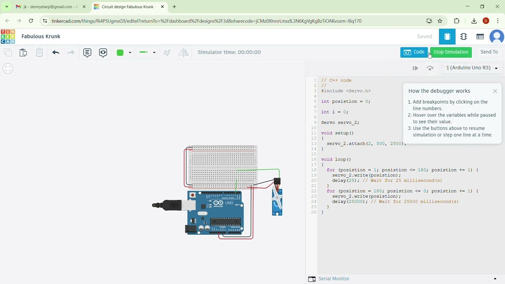Copy the selected component

[x=8, y=52]
